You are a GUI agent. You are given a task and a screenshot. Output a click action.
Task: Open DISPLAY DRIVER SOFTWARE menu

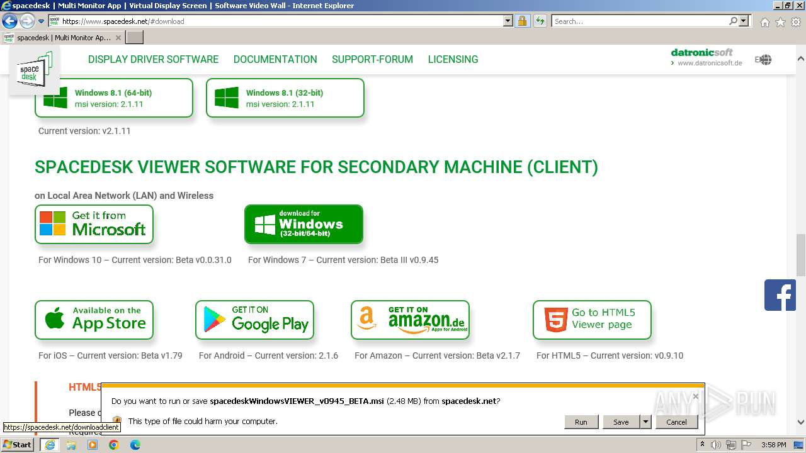(x=153, y=59)
